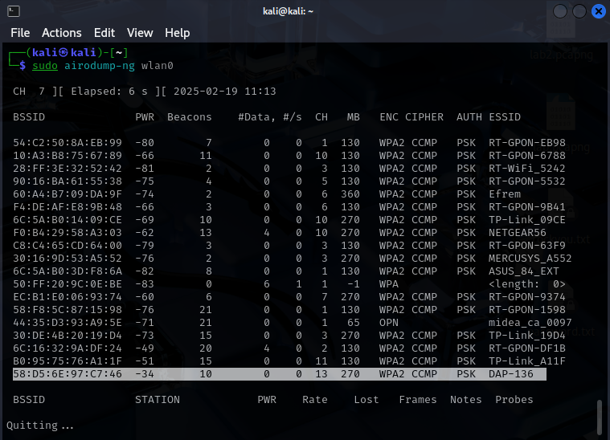Click the ESSID RT-WiFi_5242
This screenshot has height=440, width=610.
point(527,169)
